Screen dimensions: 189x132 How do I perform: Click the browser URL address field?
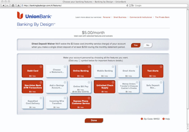pos(75,6)
